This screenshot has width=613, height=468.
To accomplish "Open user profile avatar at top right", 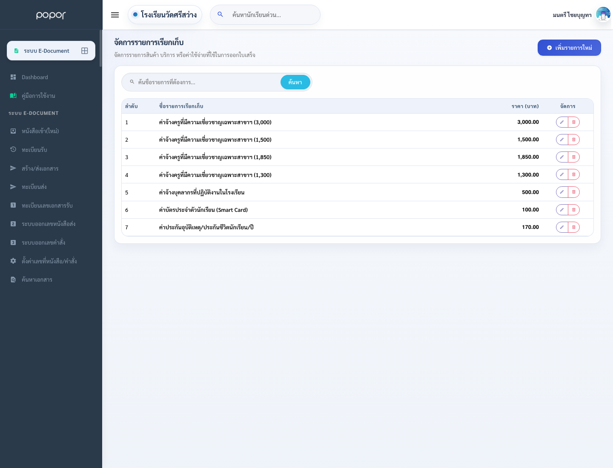I will (x=603, y=14).
